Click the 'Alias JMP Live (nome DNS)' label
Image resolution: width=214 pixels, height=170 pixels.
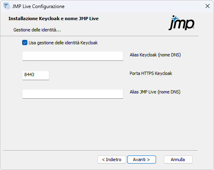155,92
